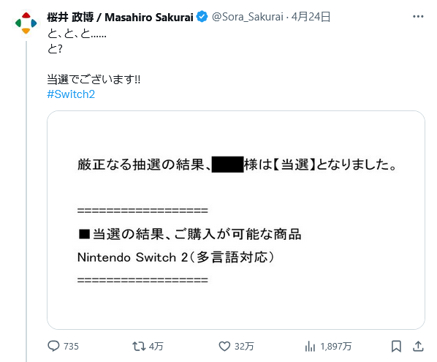Open the three-dot more options menu
Screen dimensions: 437x362
tap(418, 17)
